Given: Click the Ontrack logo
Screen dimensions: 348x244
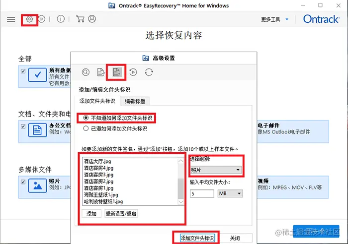Looking at the screenshot, I should [321, 19].
